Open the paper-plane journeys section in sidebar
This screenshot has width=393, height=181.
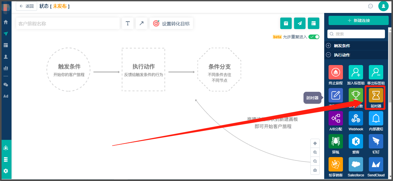(x=6, y=34)
